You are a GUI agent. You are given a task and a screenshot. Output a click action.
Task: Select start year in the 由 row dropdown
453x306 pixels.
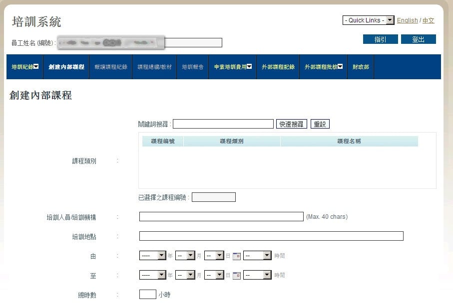(152, 256)
